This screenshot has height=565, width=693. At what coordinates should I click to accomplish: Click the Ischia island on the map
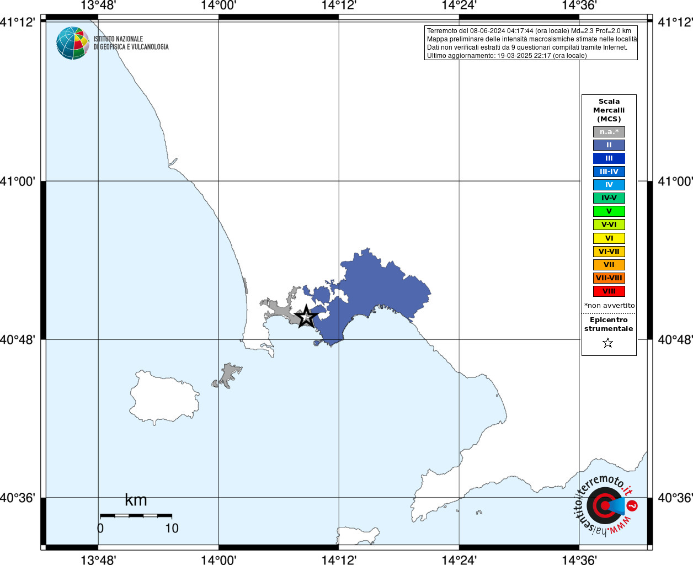(164, 397)
